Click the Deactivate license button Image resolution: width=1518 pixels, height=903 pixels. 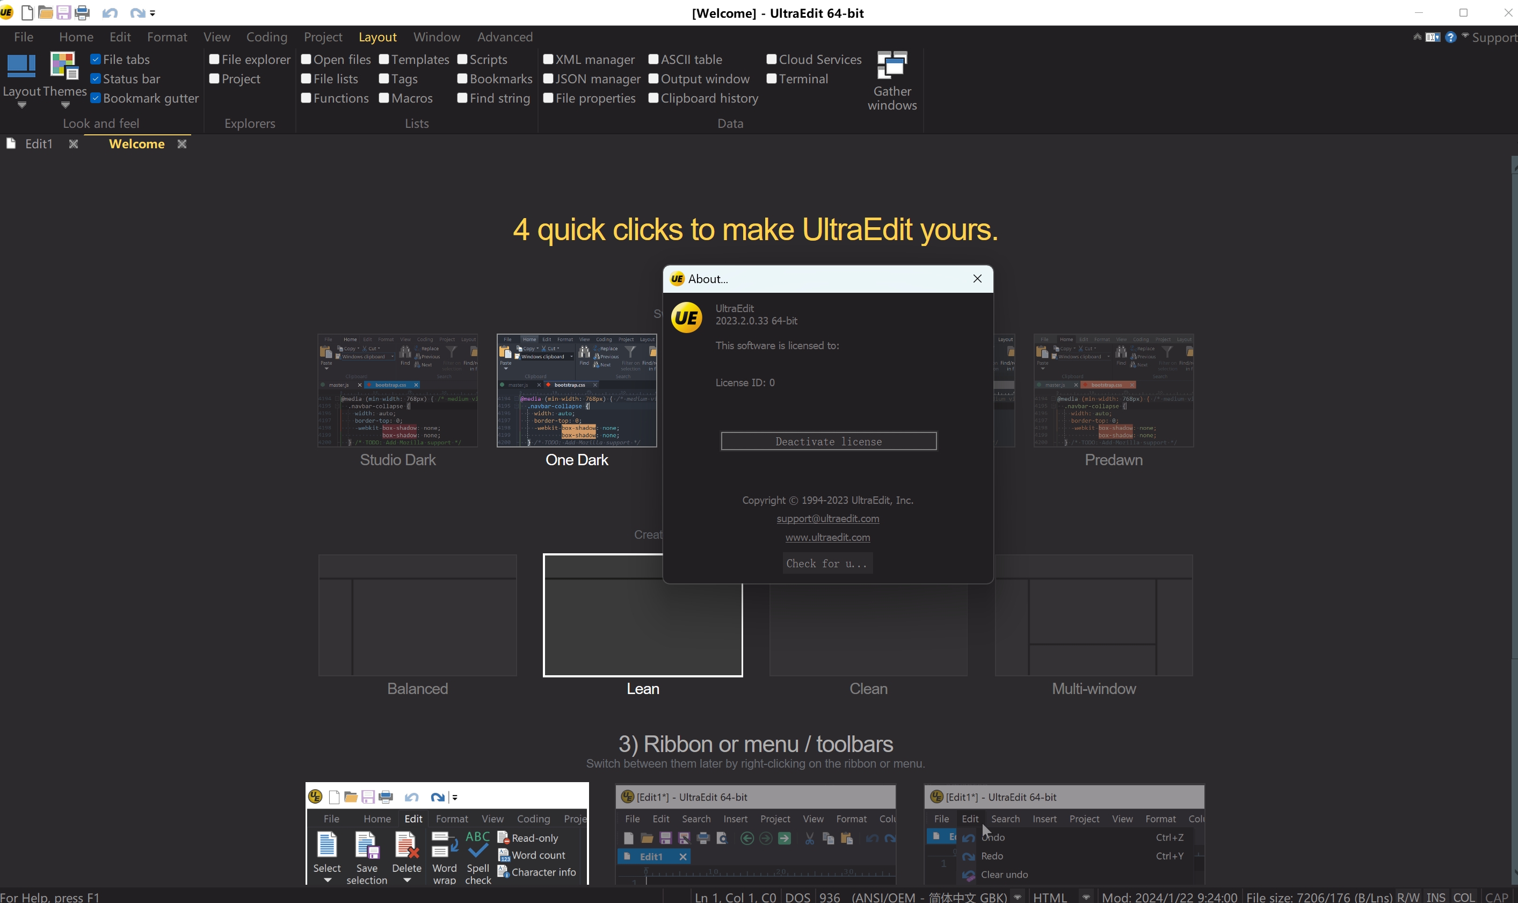(829, 441)
